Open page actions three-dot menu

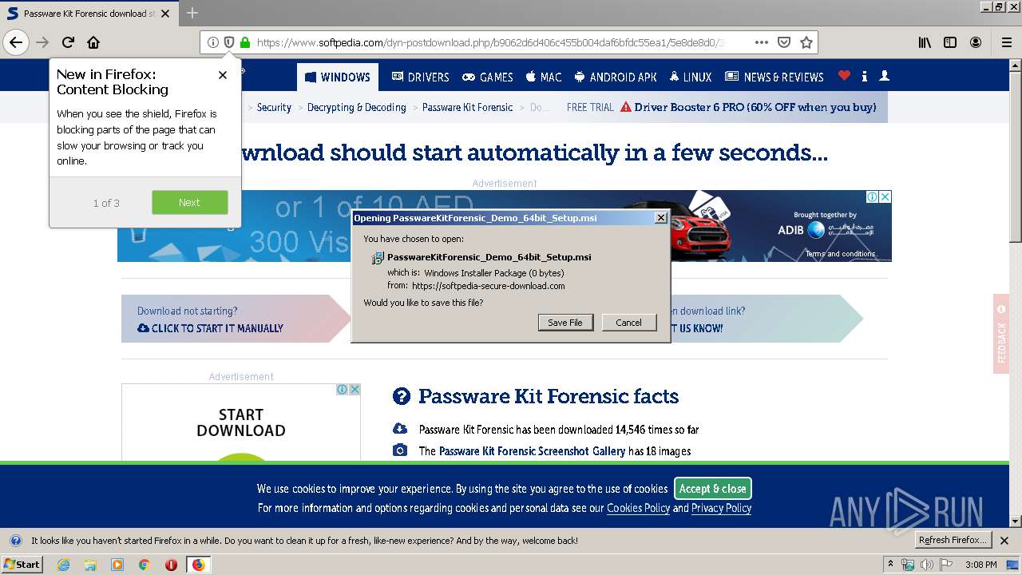click(762, 42)
